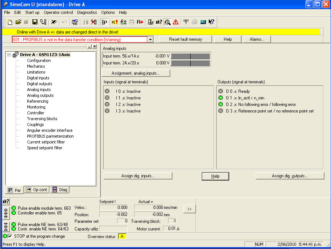Click the drive measuring function icon

[151, 22]
